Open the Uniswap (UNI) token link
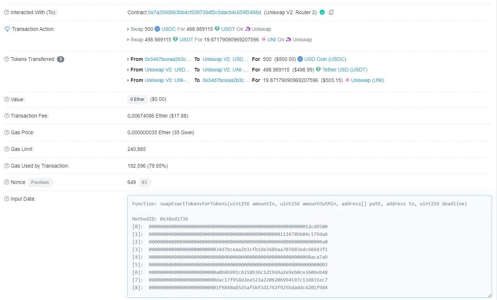 click(367, 80)
